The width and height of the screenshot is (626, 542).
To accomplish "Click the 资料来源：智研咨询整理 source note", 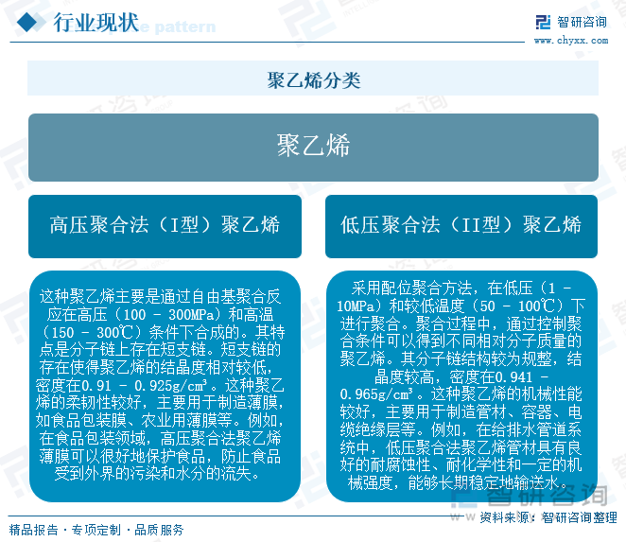I will (548, 517).
